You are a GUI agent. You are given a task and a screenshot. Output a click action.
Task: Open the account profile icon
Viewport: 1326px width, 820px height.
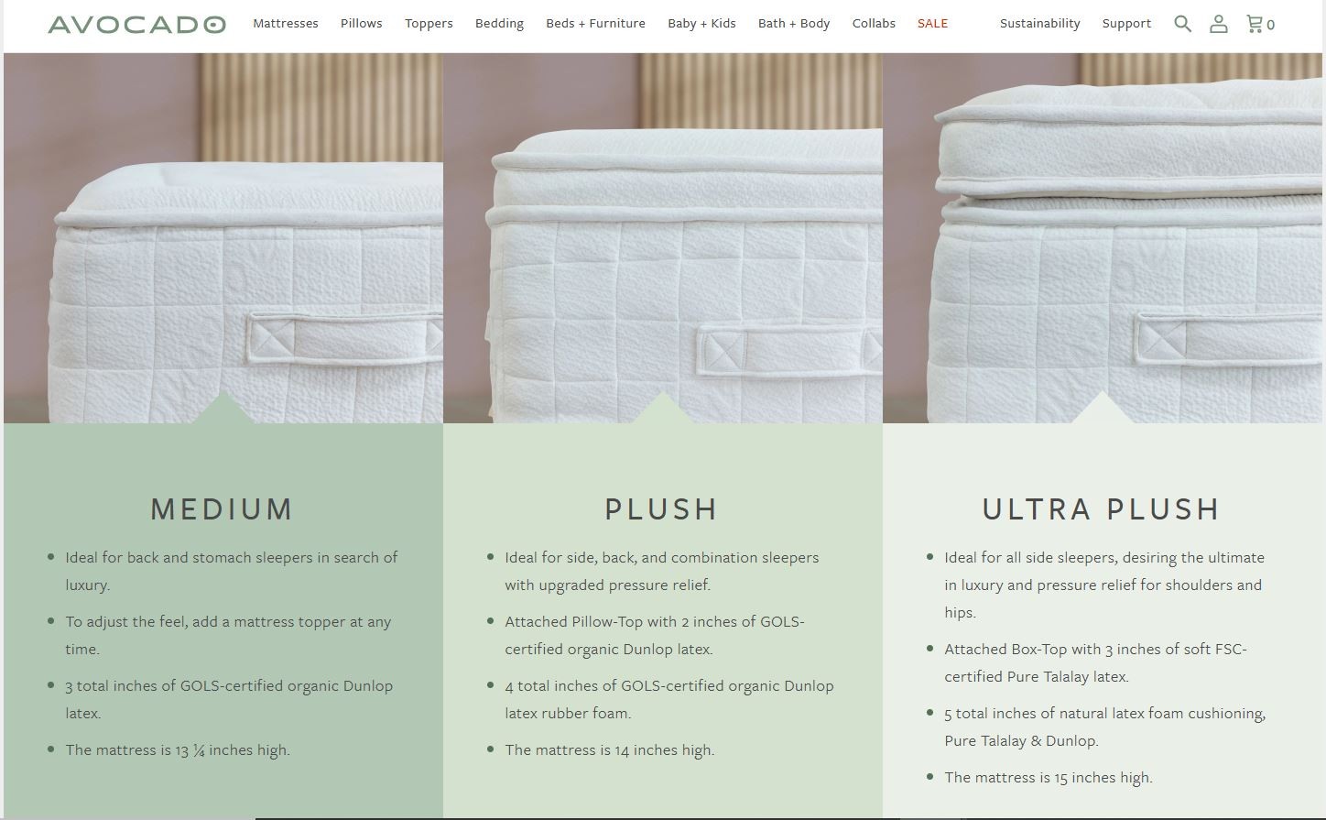point(1218,24)
